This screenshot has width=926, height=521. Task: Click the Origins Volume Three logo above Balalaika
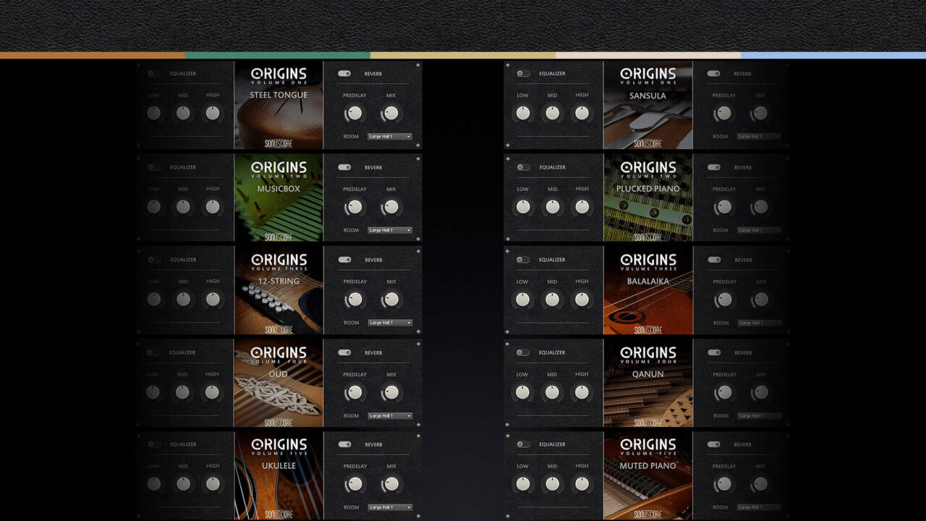click(x=648, y=261)
